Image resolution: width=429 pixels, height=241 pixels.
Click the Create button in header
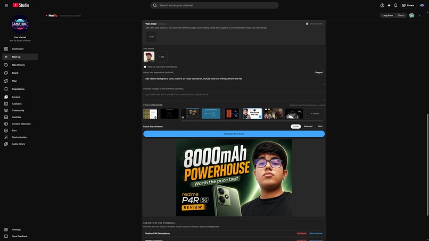tap(408, 5)
